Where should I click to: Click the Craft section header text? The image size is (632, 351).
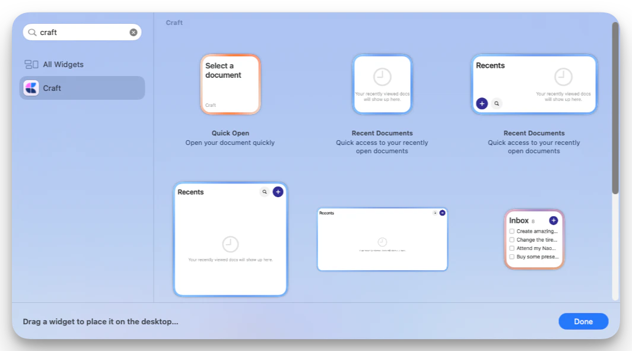click(x=174, y=23)
